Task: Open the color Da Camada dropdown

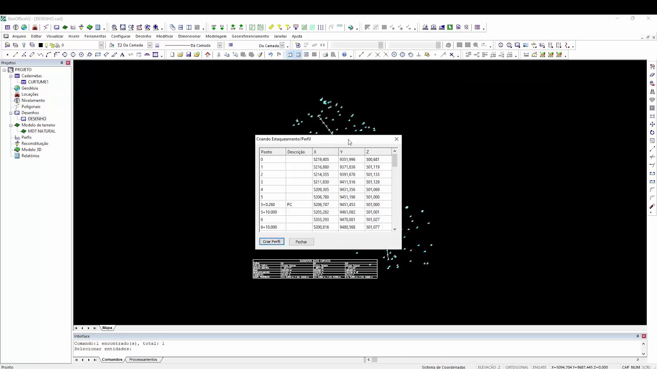Action: (x=149, y=45)
